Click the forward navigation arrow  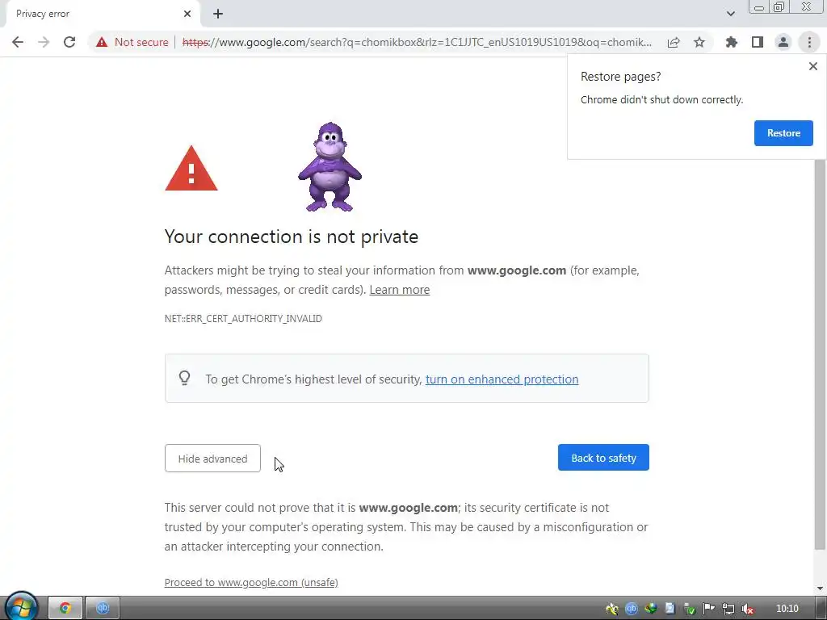point(44,42)
